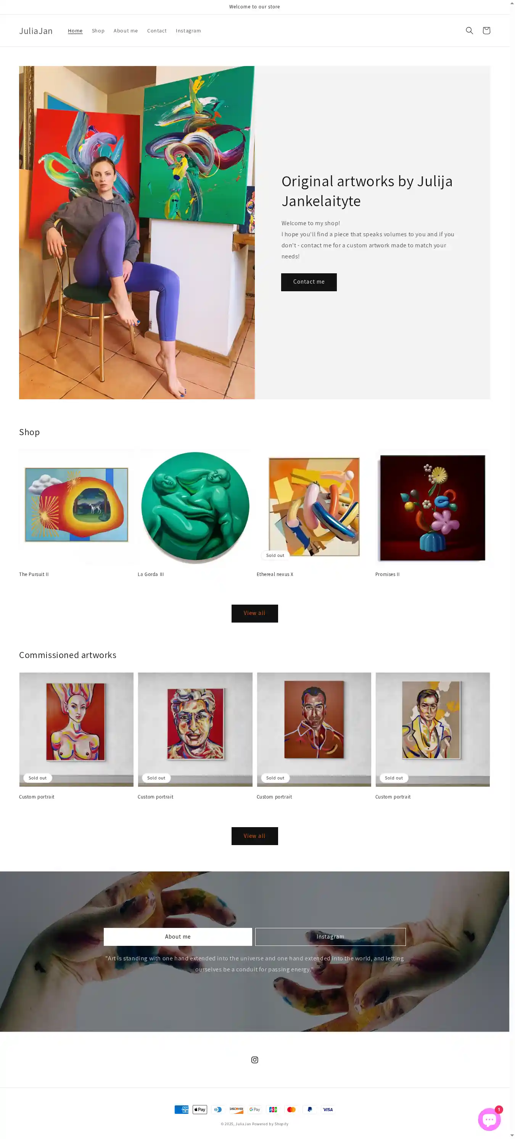515x1139 pixels.
Task: Open the Instagram icon in footer
Action: (254, 1060)
